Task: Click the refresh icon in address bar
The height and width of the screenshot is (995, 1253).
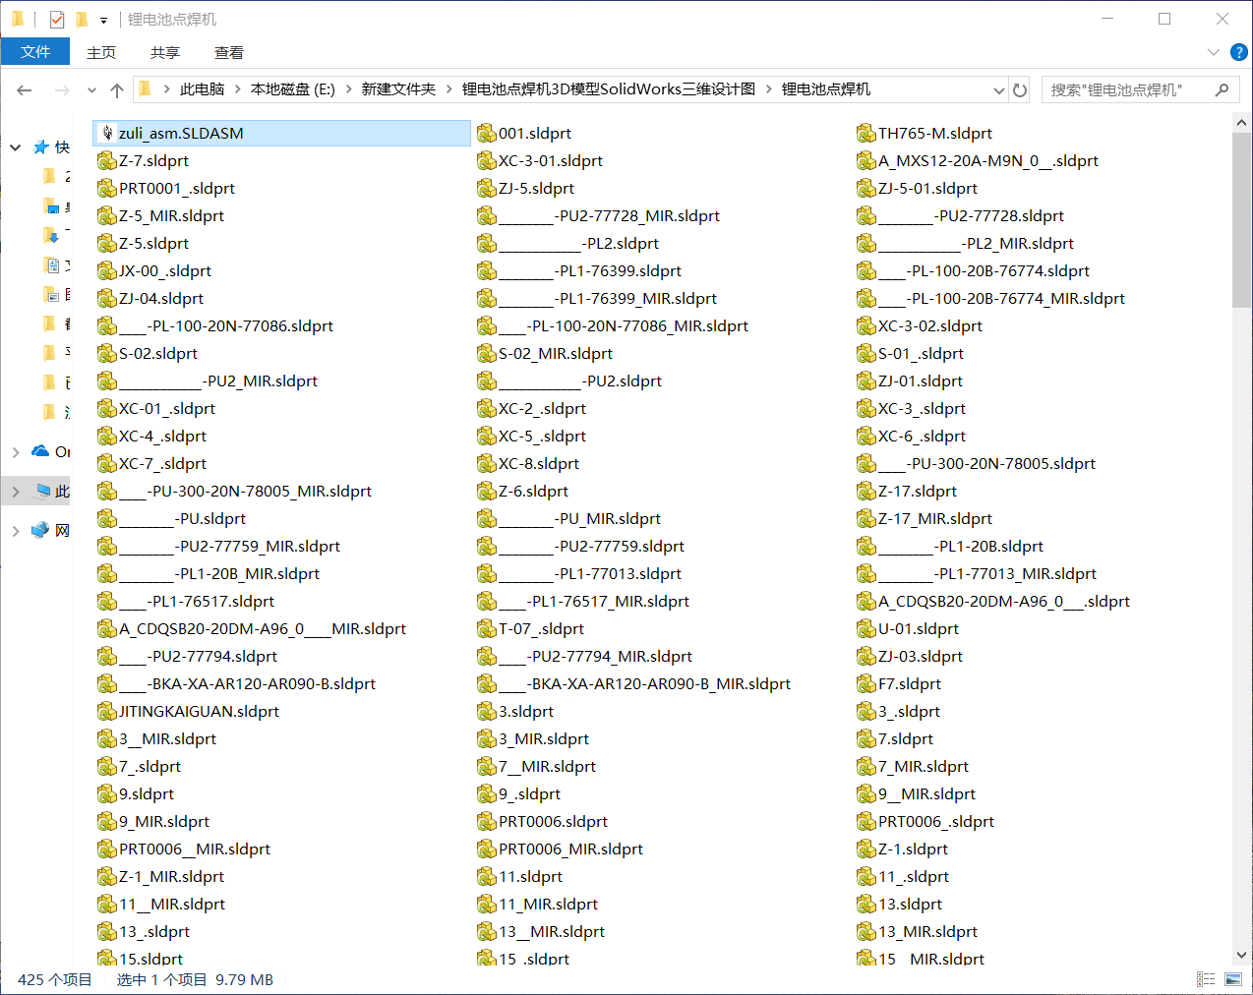Action: click(x=1019, y=89)
